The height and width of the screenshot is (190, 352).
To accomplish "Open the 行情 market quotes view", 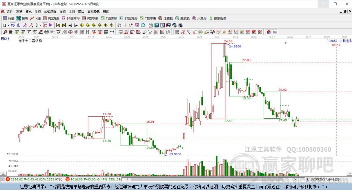I will pyautogui.click(x=9, y=18).
